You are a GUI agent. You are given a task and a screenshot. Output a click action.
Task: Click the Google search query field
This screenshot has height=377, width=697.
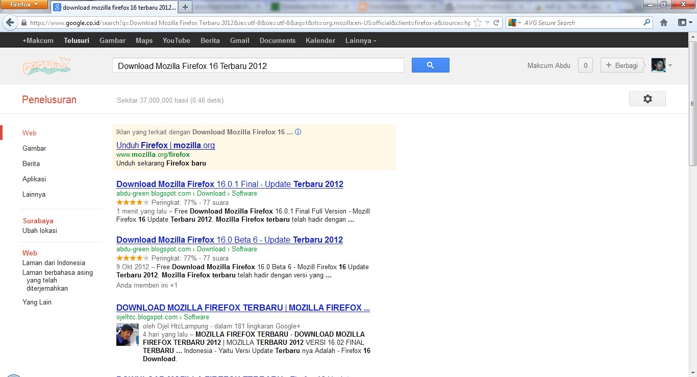point(258,65)
